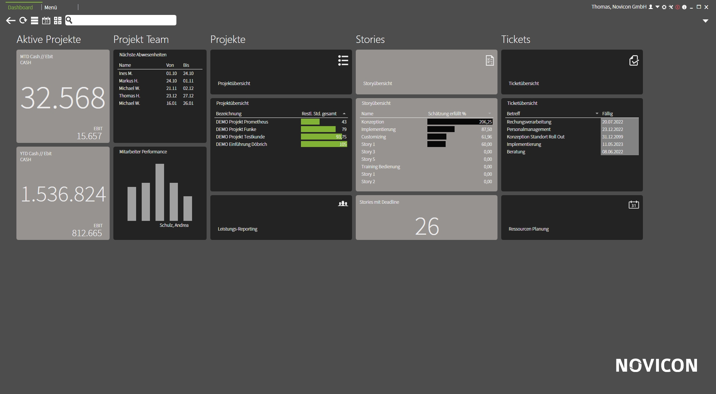Select absence row for Thomas H.
716x394 pixels.
(160, 96)
